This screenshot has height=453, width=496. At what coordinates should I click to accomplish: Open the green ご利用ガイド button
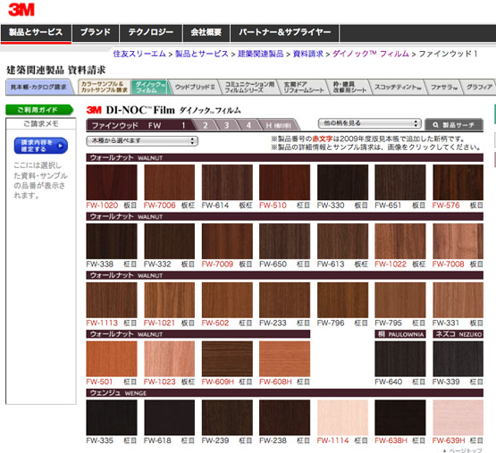[x=39, y=110]
